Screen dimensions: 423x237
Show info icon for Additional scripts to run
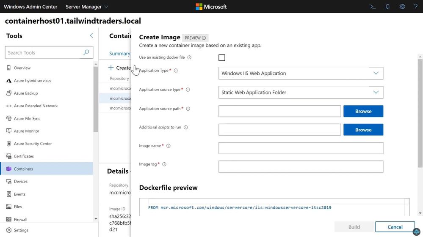point(185,127)
